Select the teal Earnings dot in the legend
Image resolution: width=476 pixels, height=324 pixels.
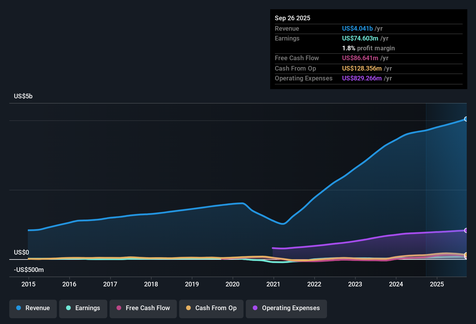pos(68,308)
